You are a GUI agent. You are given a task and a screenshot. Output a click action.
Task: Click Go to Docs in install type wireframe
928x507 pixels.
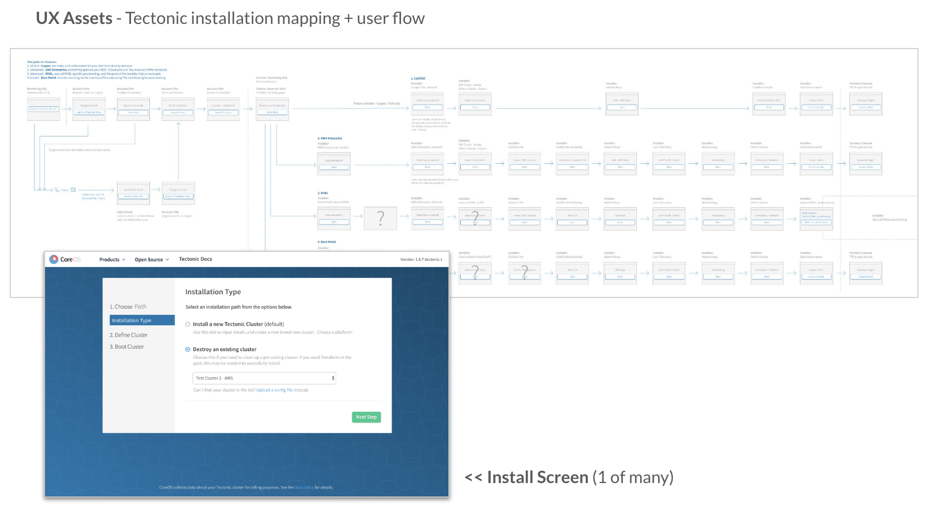coord(272,113)
